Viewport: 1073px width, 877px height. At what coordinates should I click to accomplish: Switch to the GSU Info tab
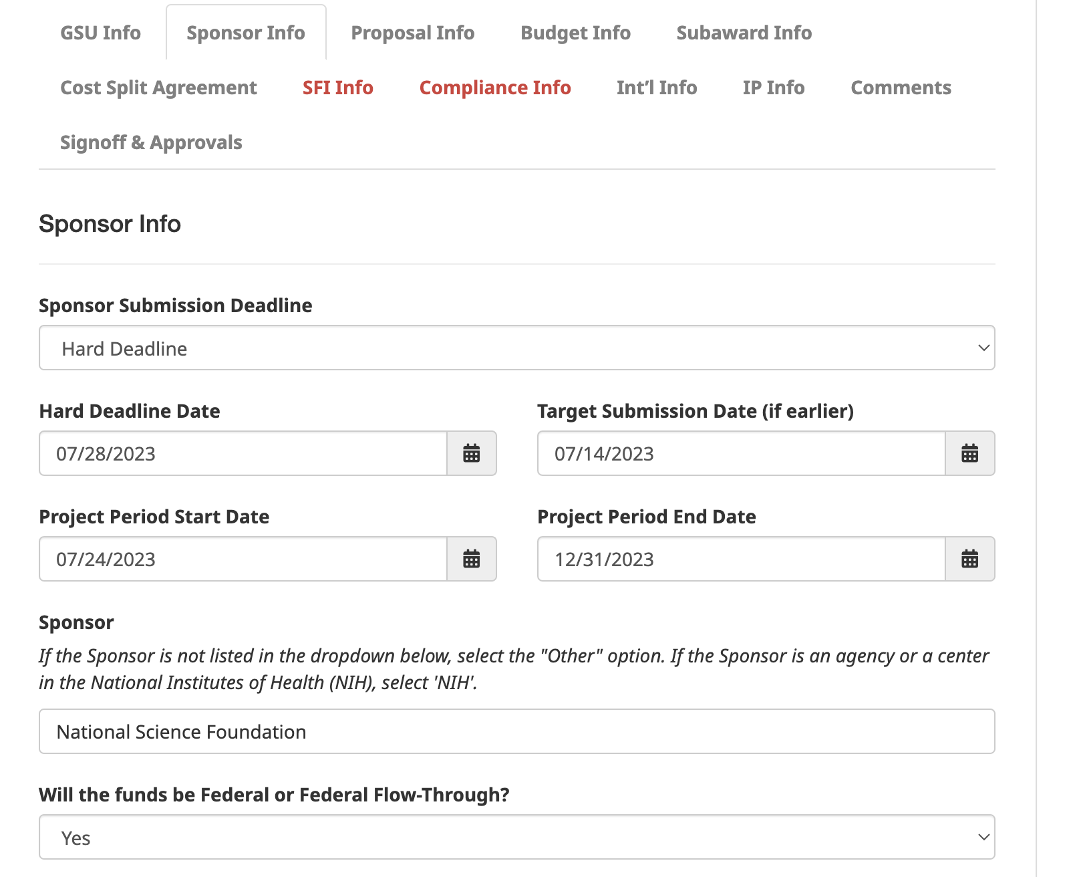coord(100,33)
